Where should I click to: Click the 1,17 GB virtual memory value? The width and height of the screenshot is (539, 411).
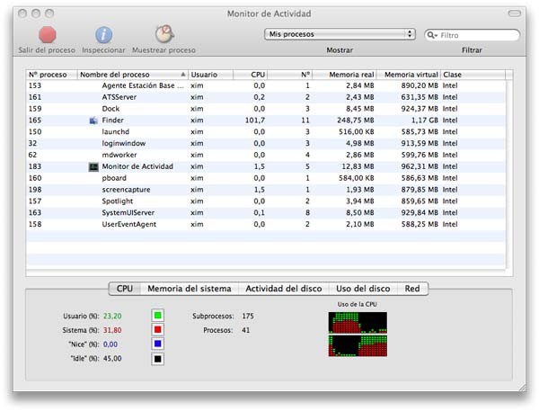pyautogui.click(x=425, y=121)
